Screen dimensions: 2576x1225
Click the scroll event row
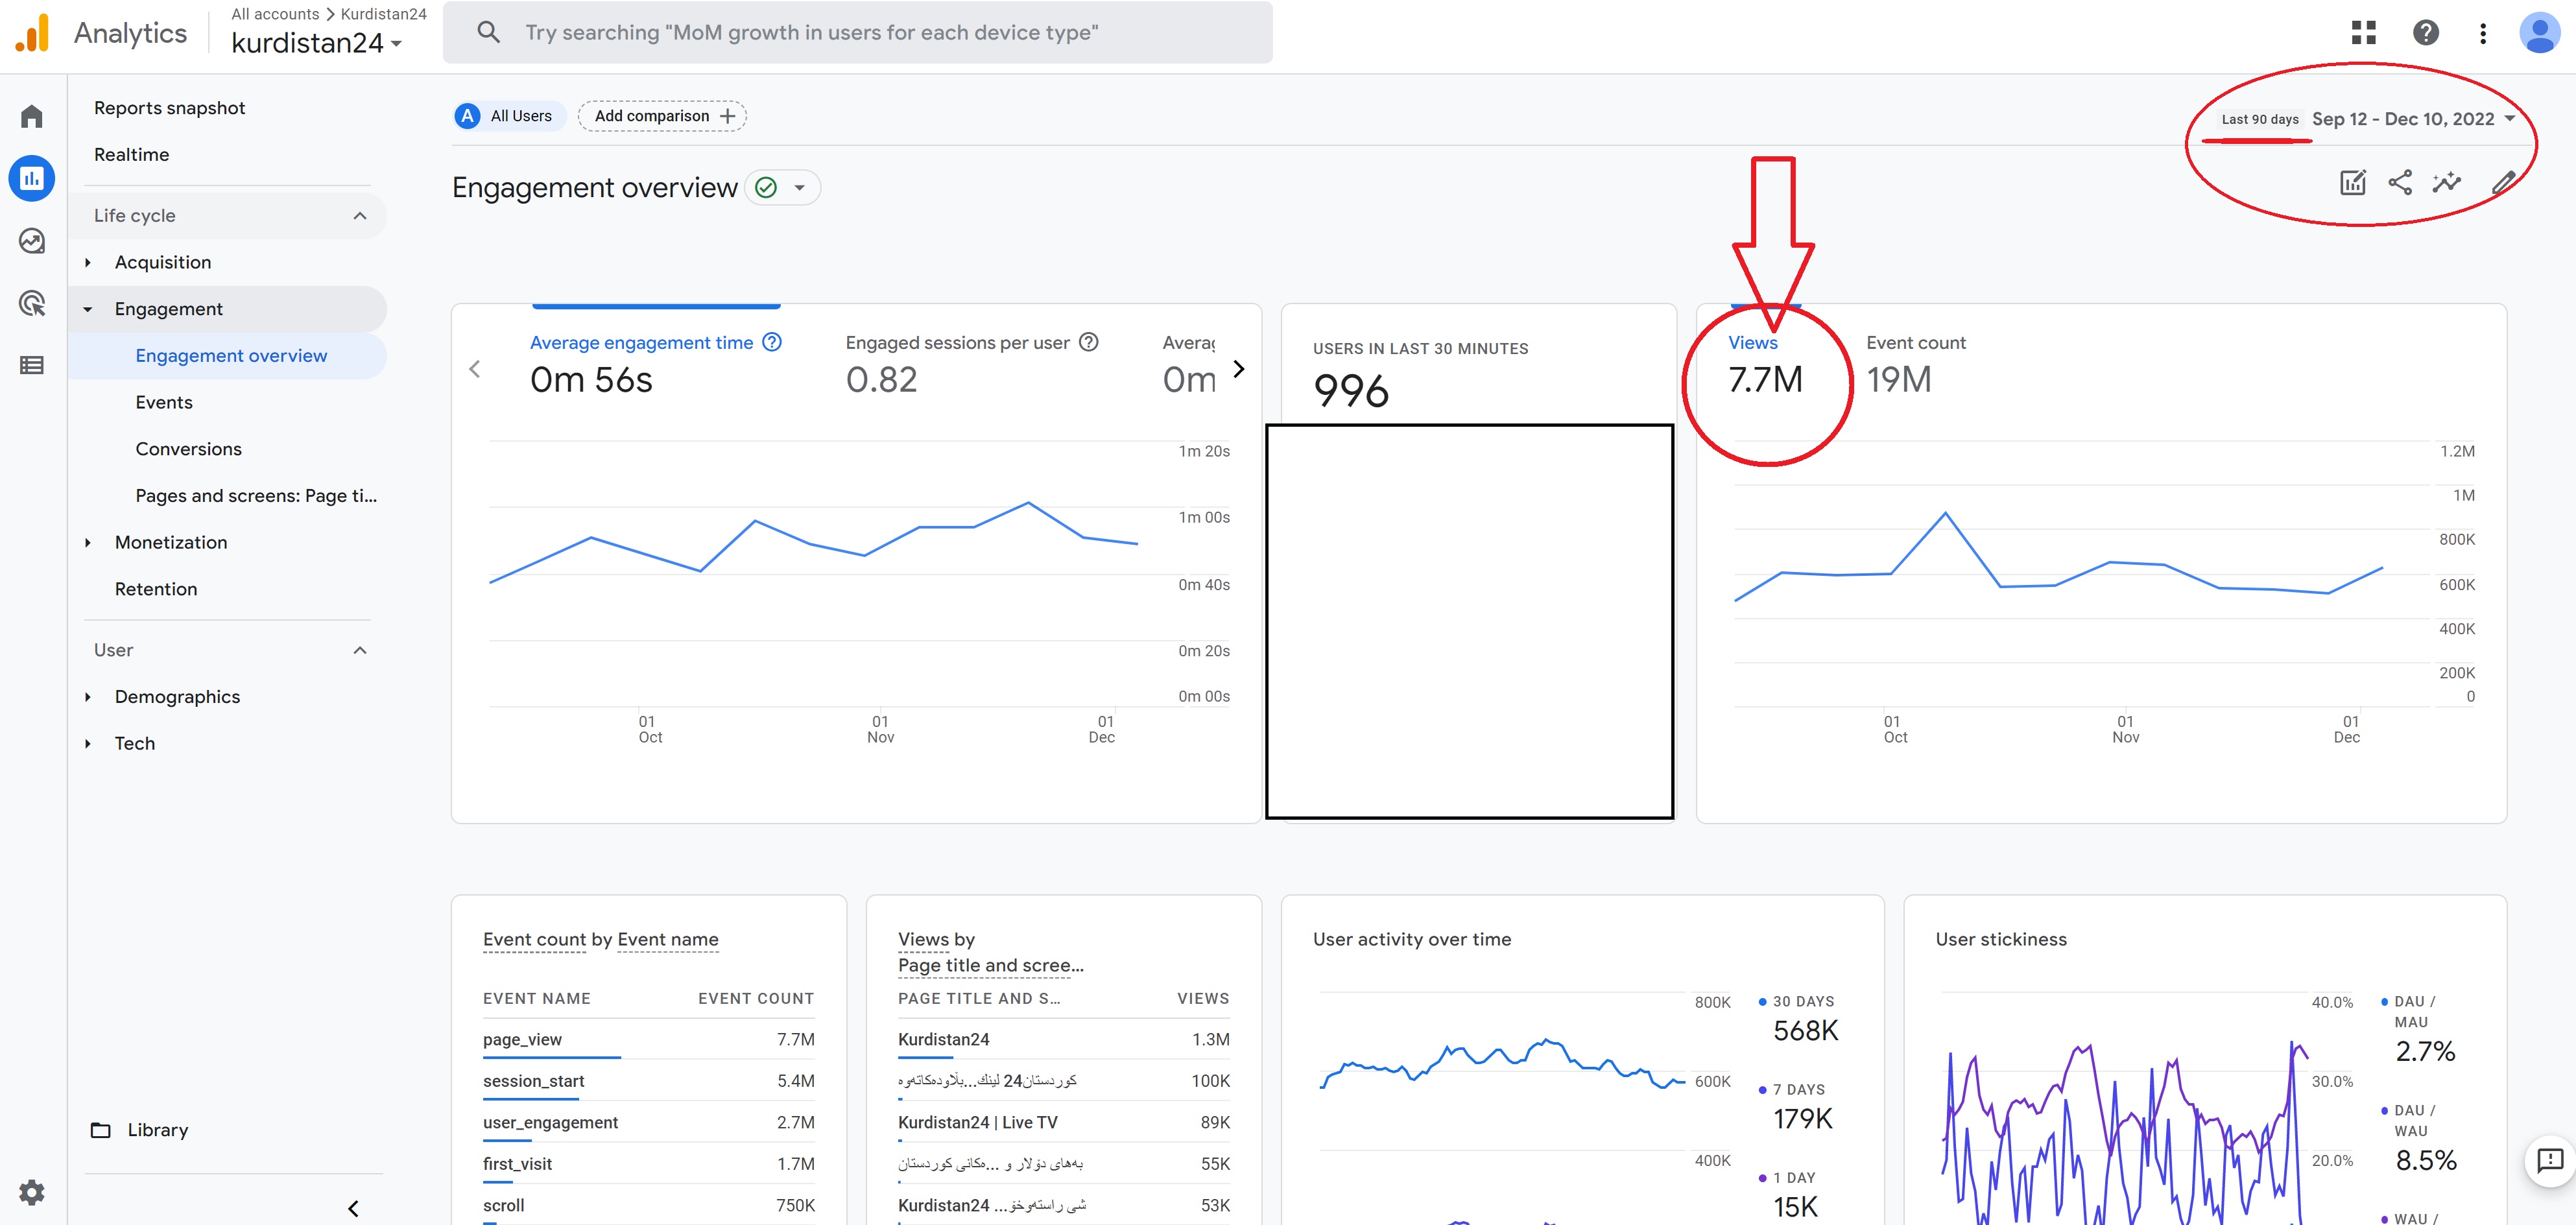pos(648,1206)
